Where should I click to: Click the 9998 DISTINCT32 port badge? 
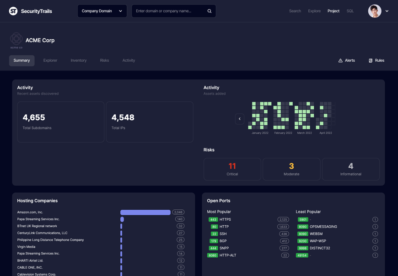tap(302, 248)
